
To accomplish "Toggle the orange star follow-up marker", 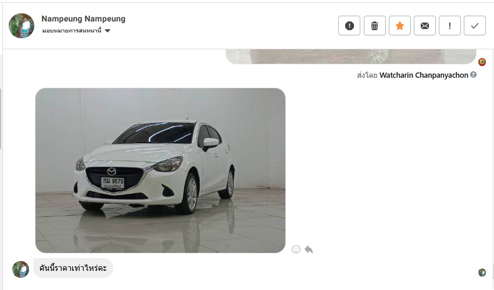I will (399, 26).
